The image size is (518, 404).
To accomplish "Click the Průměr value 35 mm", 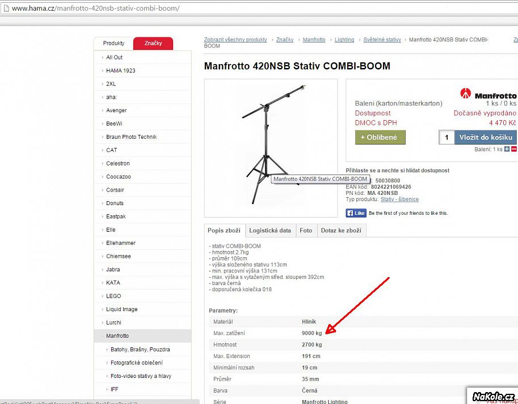I will pos(310,379).
